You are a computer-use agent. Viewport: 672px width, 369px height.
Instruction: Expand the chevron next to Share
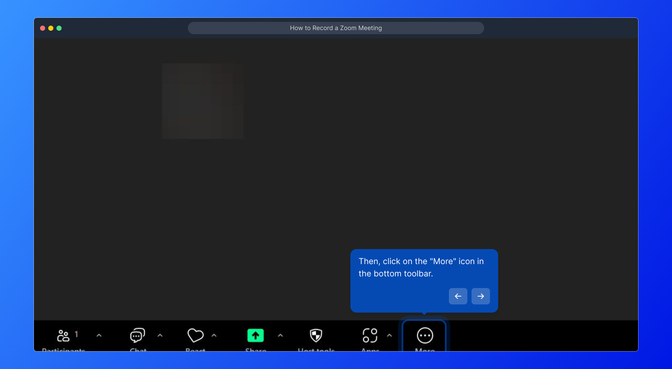click(280, 336)
